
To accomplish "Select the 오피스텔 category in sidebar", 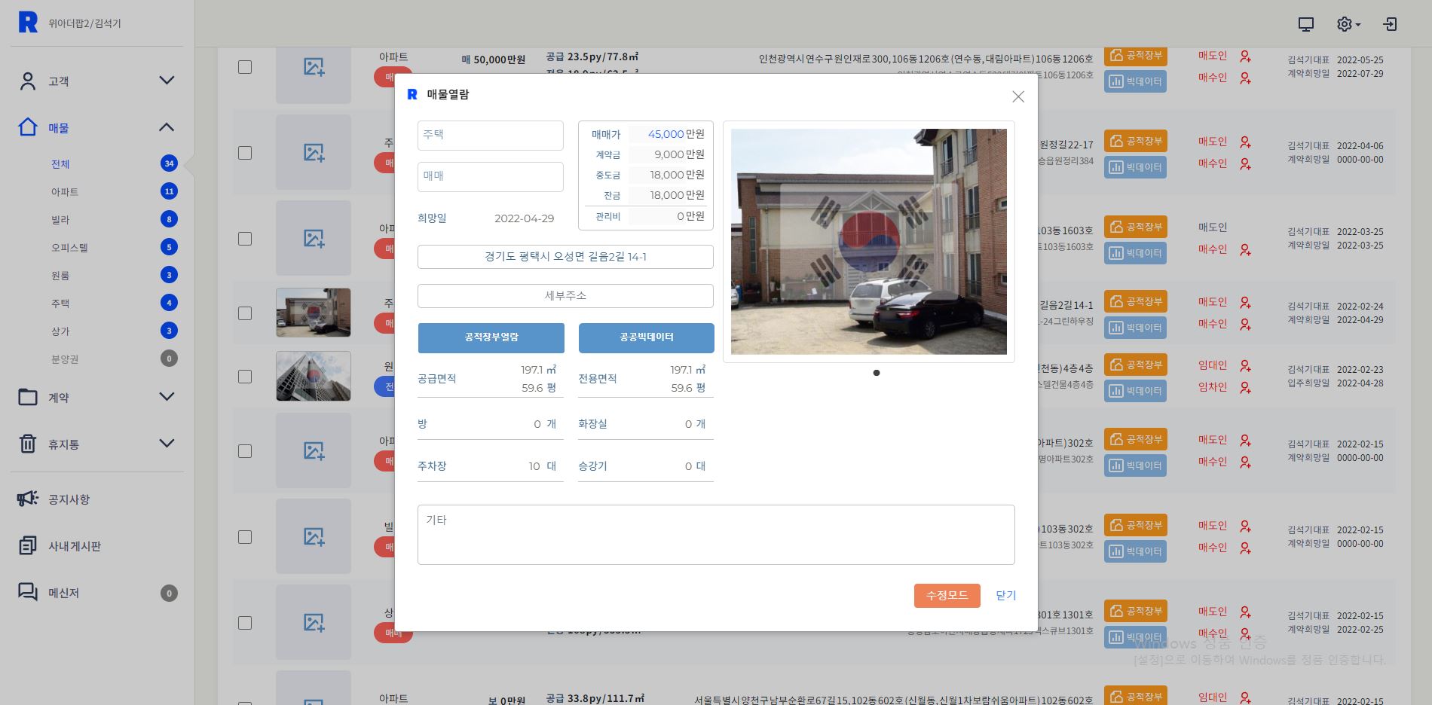I will point(69,248).
